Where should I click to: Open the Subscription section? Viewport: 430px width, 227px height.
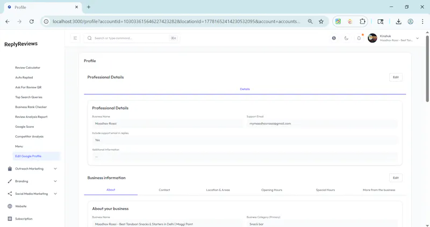pyautogui.click(x=24, y=219)
